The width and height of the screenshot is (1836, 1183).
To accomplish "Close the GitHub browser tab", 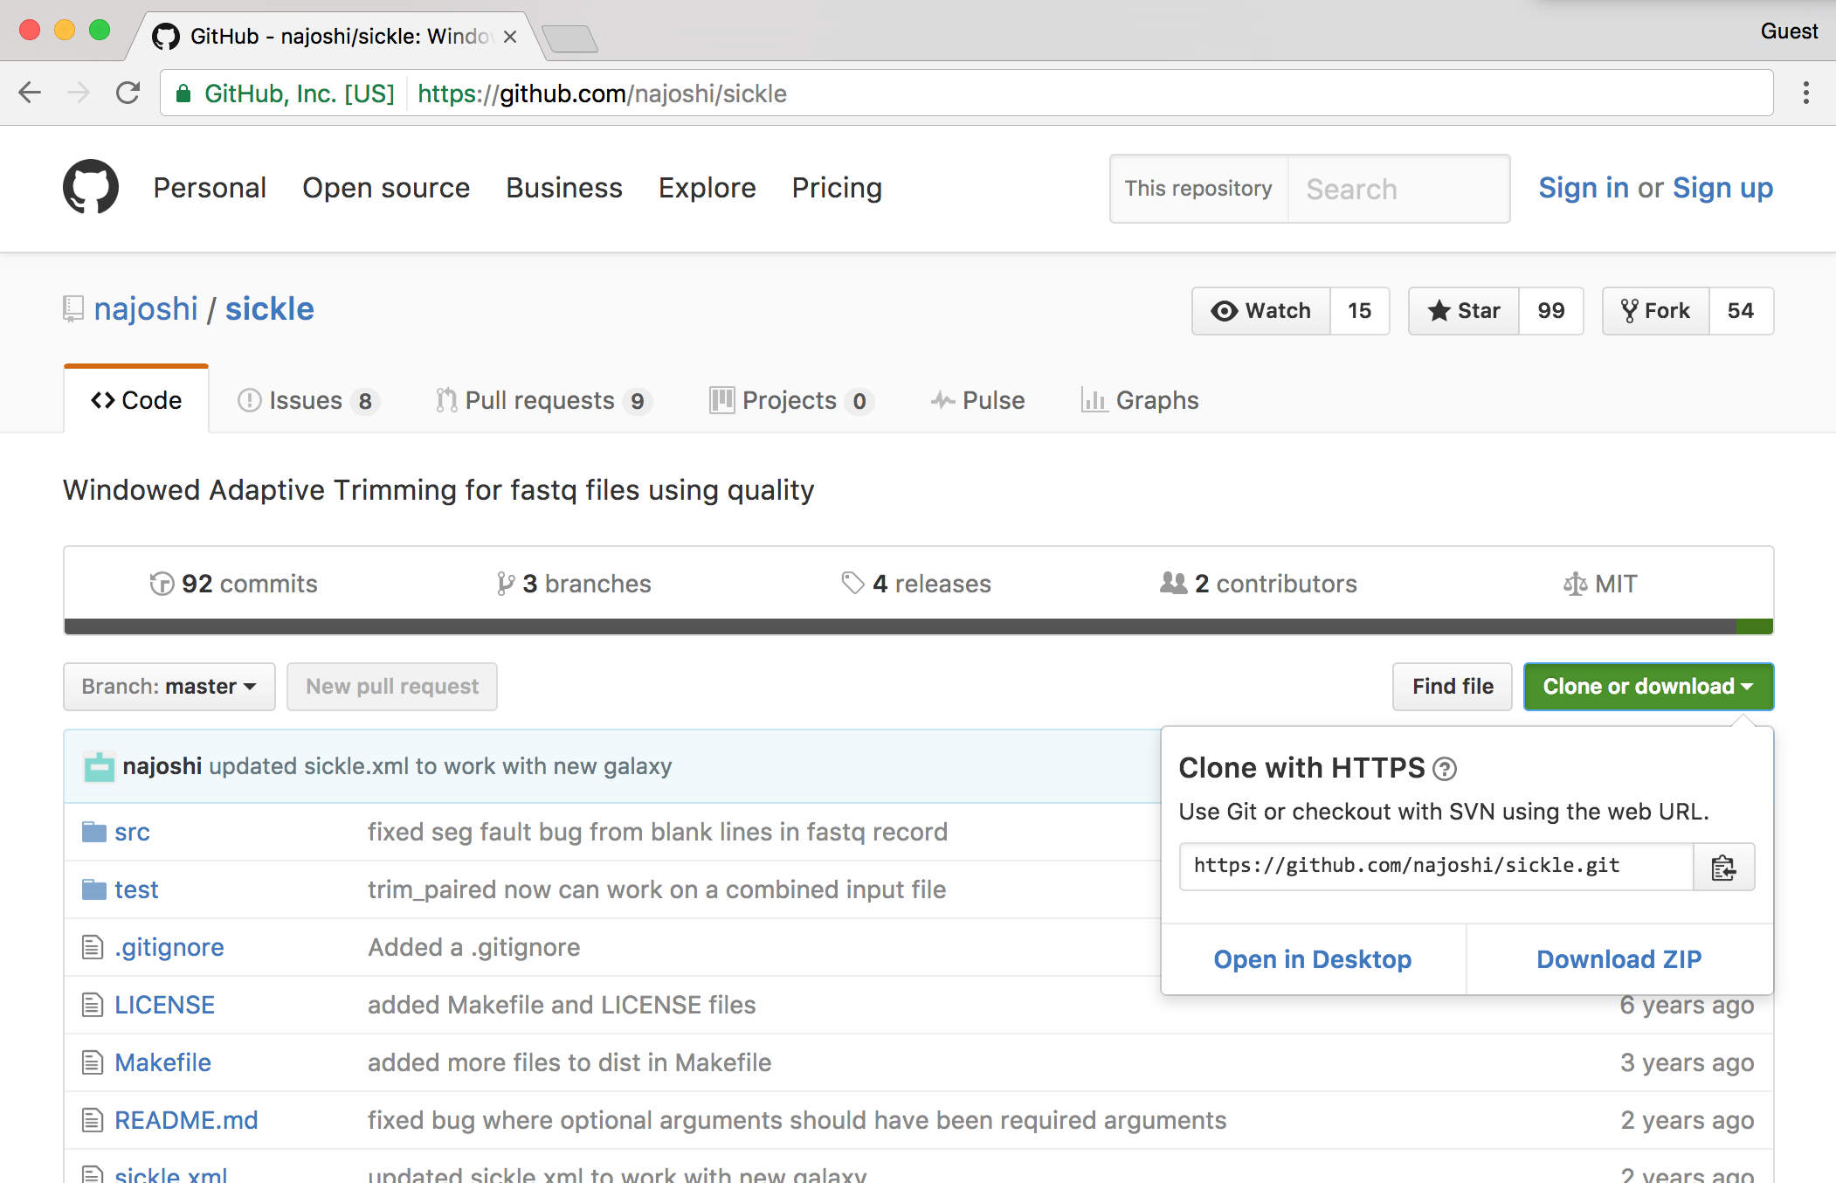I will tap(510, 37).
